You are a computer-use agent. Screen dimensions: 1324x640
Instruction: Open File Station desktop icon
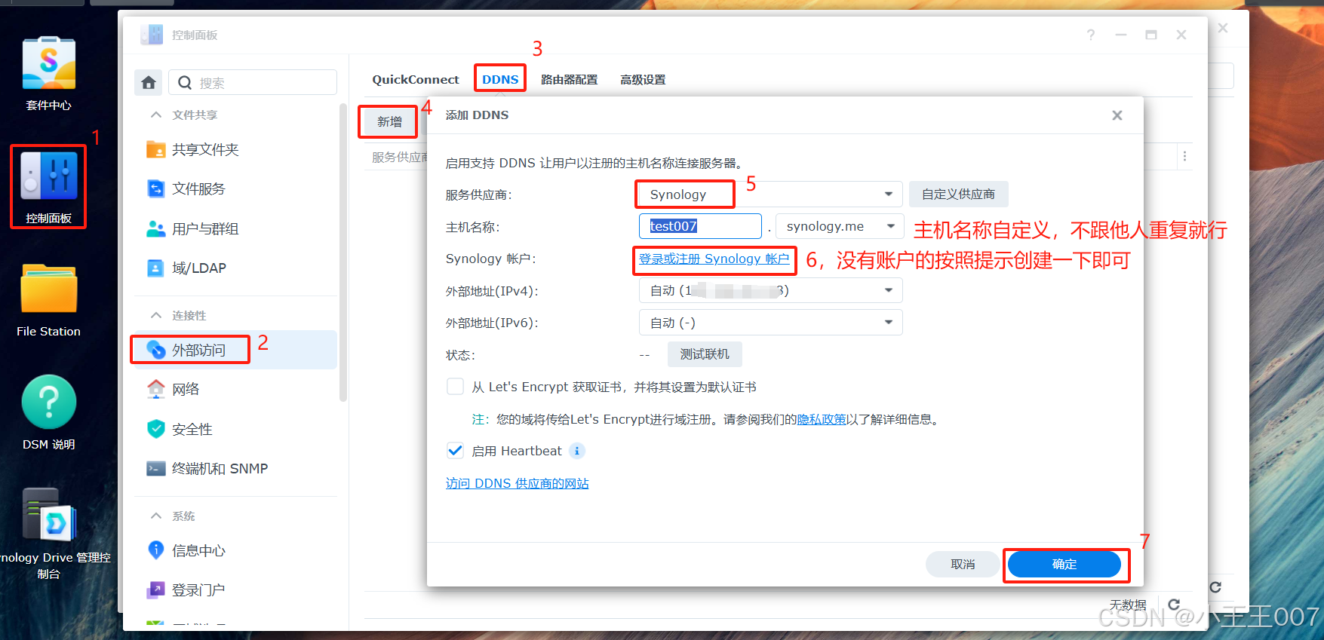(x=48, y=300)
